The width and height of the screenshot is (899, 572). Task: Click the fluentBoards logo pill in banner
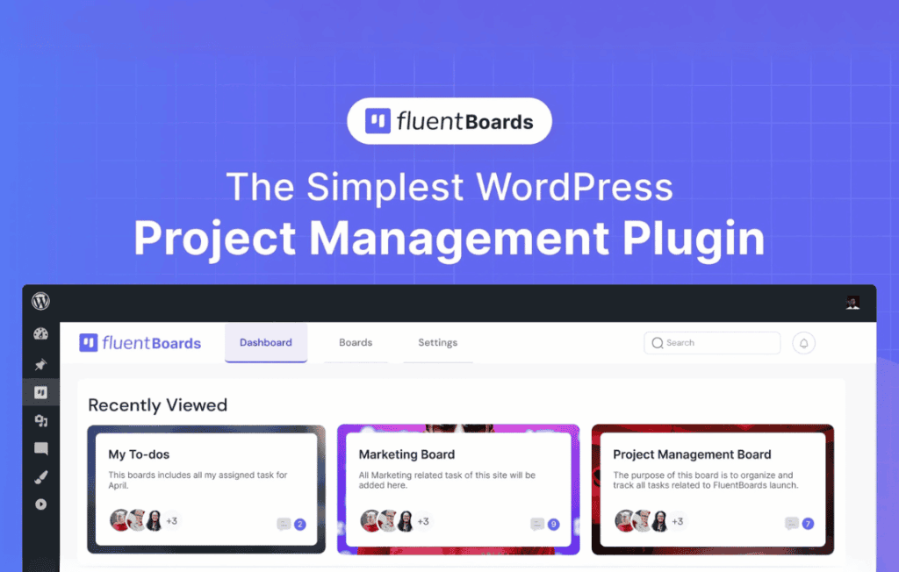(449, 121)
